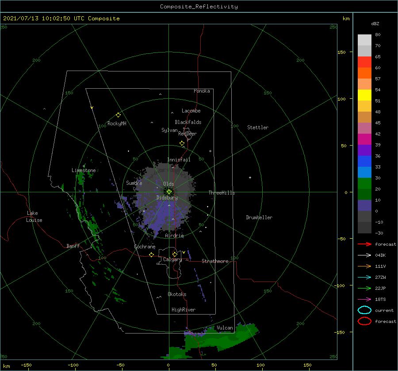Click the -150 x-axis tick label
This screenshot has height=371, width=398.
tap(26, 365)
